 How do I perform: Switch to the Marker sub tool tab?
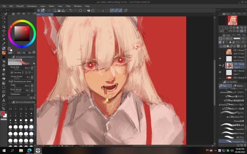[239, 86]
